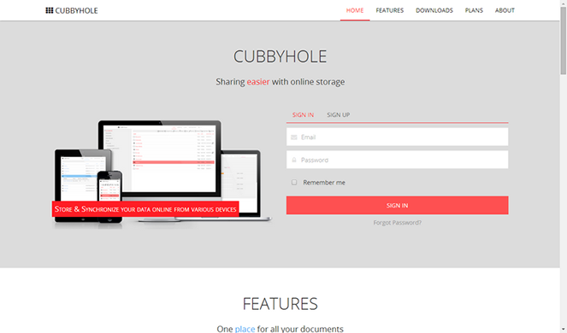Click the red word 'easier' in tagline
Screen dimensions: 567x333
click(258, 82)
